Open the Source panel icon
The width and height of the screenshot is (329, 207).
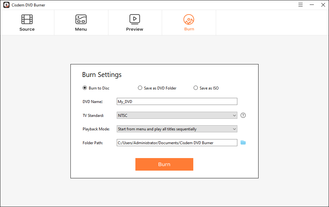click(27, 19)
